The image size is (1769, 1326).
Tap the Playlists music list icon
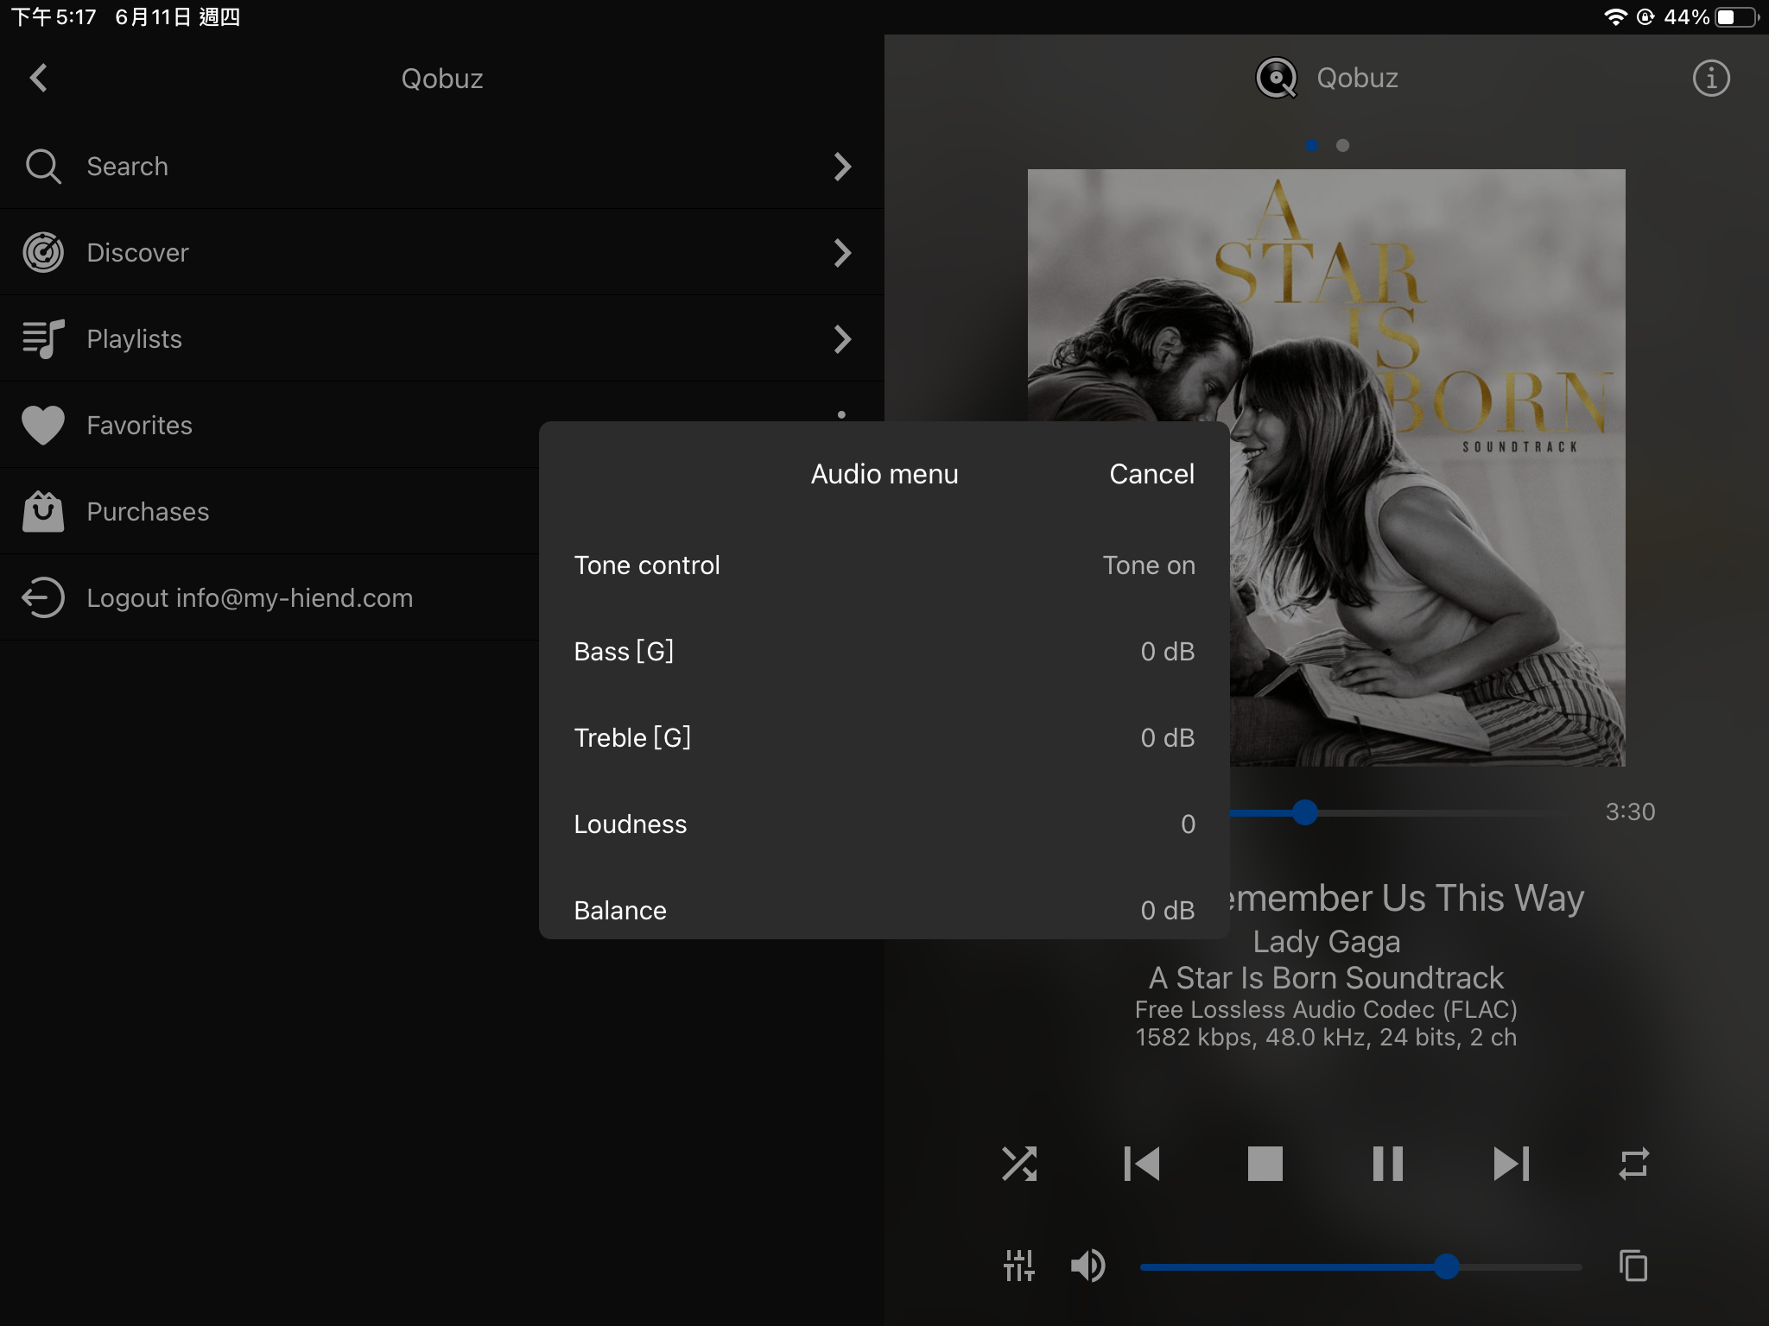pyautogui.click(x=43, y=338)
